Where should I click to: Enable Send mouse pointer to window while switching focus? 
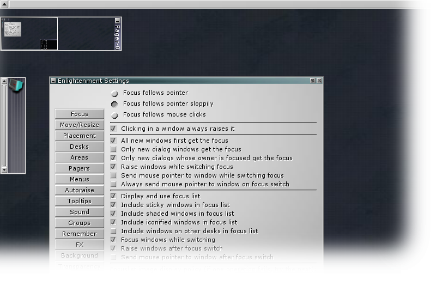pos(113,175)
